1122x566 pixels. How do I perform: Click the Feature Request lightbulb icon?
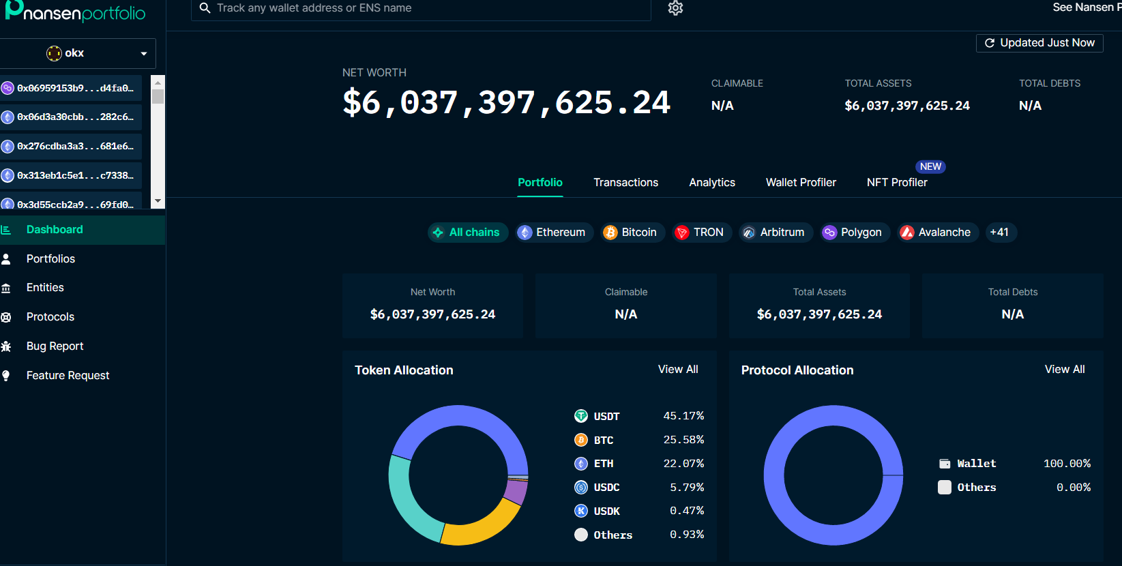pos(6,376)
